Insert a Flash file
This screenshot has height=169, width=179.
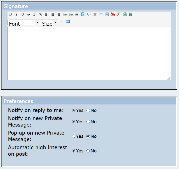(119, 14)
